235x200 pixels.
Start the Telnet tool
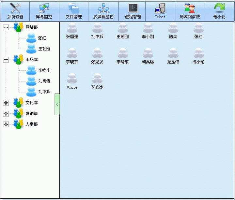[x=160, y=11]
